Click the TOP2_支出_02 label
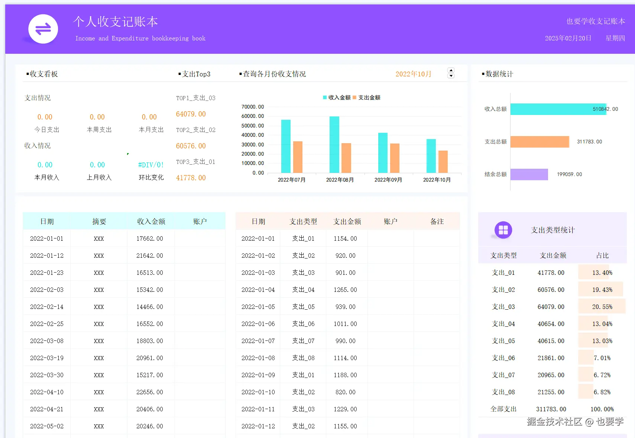This screenshot has height=438, width=635. tap(196, 130)
